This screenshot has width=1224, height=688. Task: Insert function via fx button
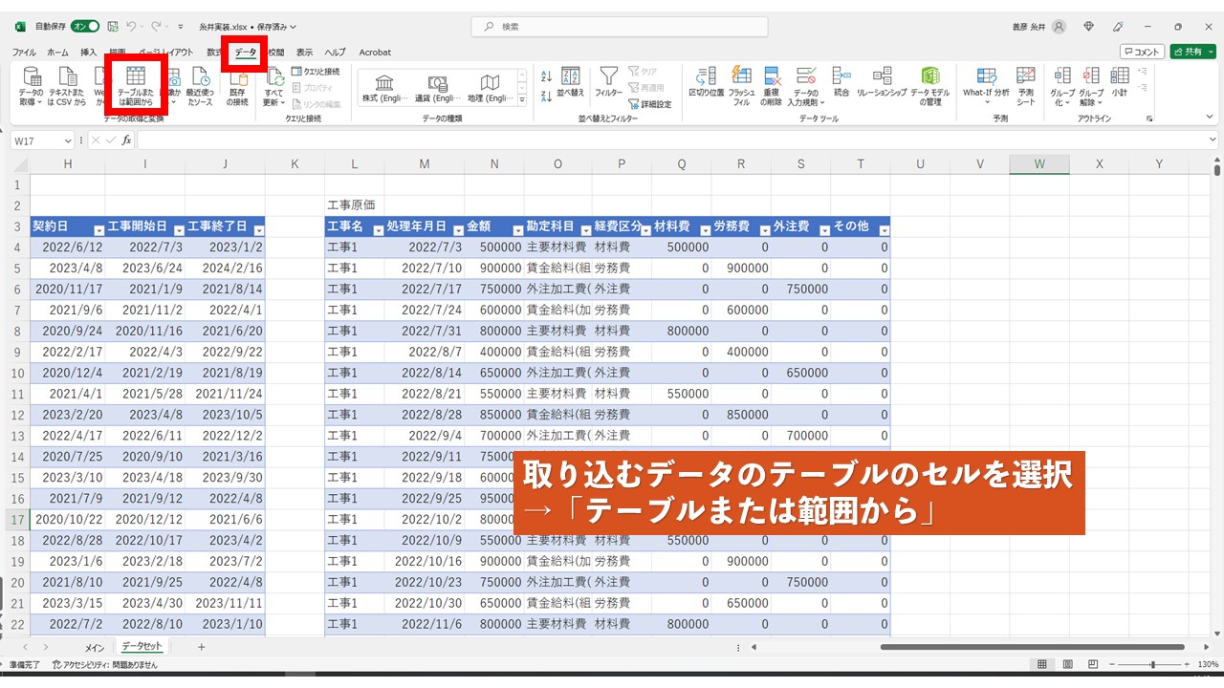126,140
